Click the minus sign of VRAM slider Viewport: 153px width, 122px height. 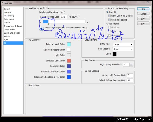(41, 22)
